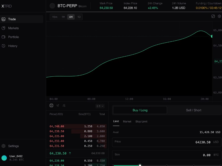Click the Portfolio wallet icon
The height and width of the screenshot is (166, 222).
(x=4, y=37)
